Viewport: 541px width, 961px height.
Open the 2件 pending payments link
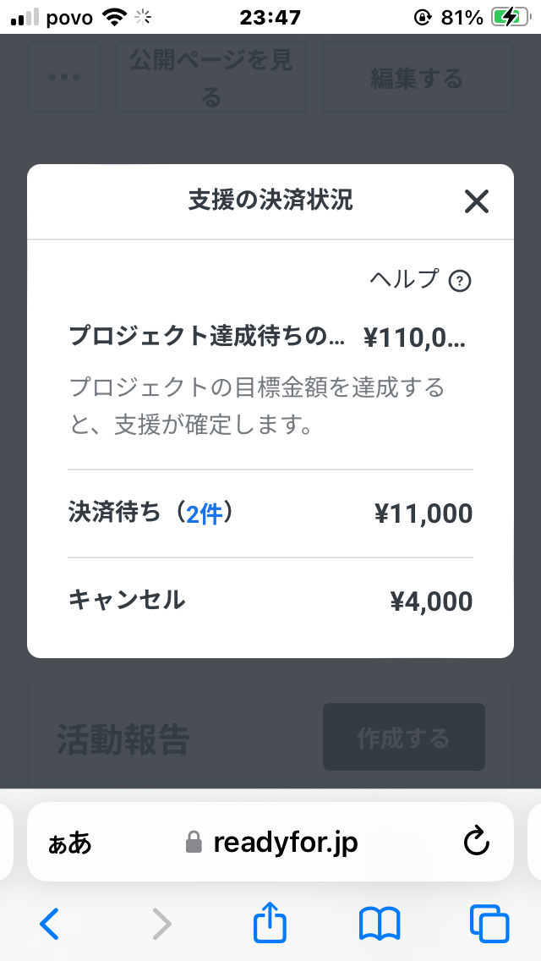(x=205, y=513)
